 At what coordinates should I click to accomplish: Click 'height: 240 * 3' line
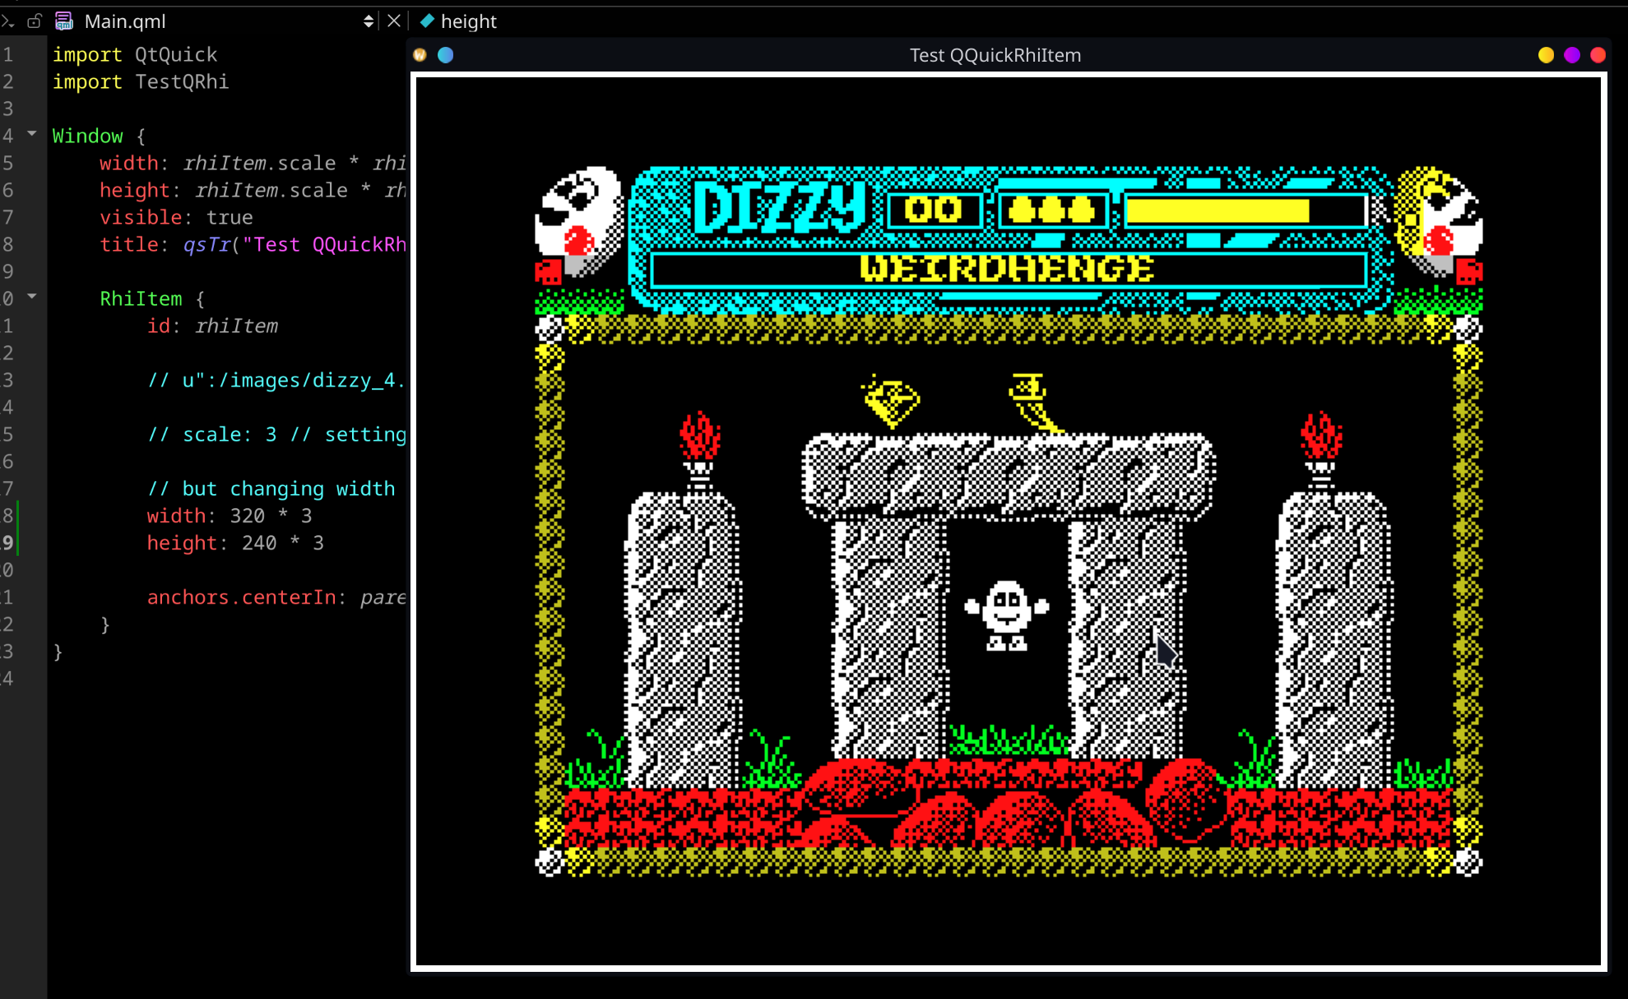tap(235, 543)
